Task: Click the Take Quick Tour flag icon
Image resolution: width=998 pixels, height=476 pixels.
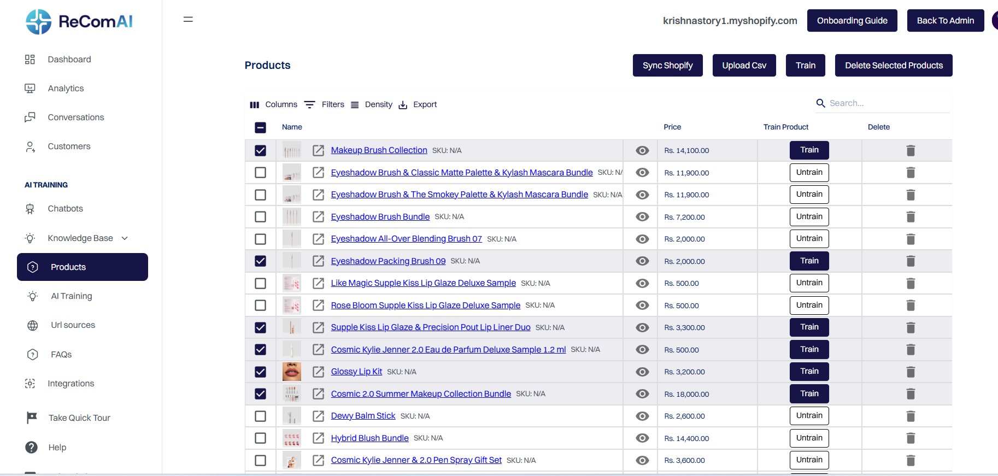Action: coord(32,418)
